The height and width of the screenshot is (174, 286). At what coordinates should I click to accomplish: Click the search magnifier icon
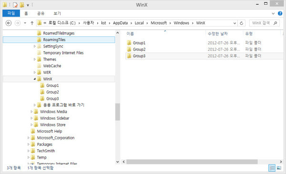pyautogui.click(x=275, y=23)
